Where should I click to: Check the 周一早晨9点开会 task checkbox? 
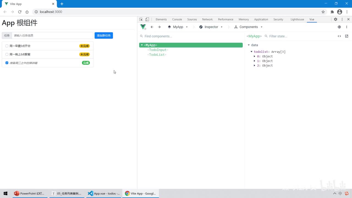click(x=7, y=46)
